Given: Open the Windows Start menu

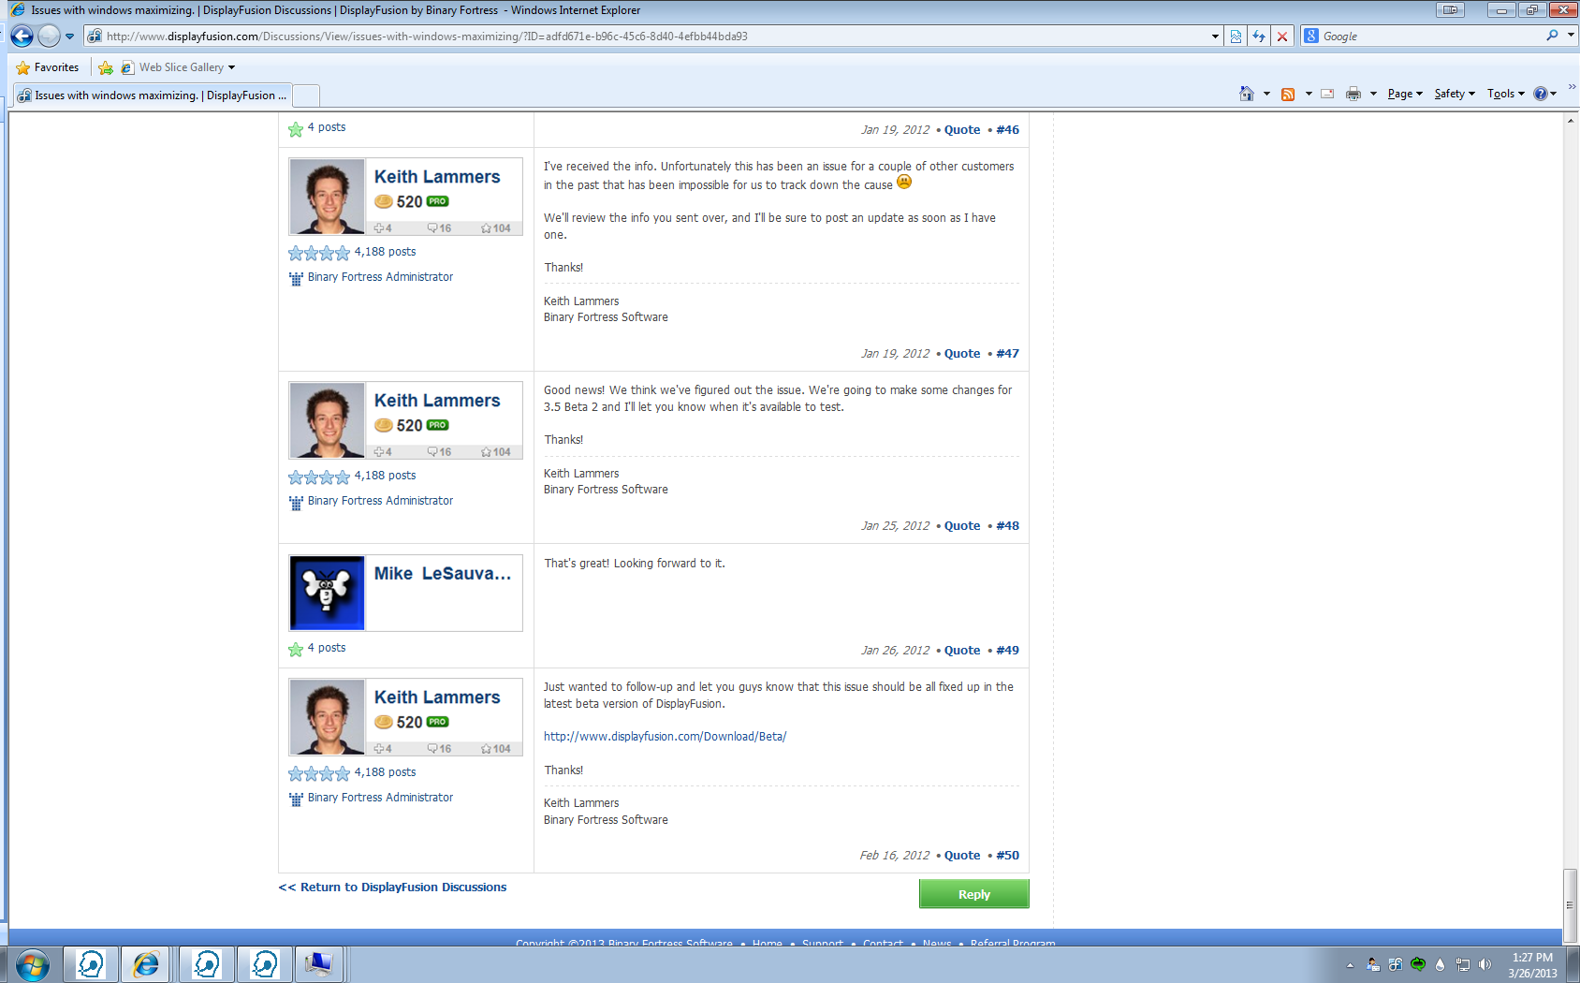Looking at the screenshot, I should click(x=32, y=963).
